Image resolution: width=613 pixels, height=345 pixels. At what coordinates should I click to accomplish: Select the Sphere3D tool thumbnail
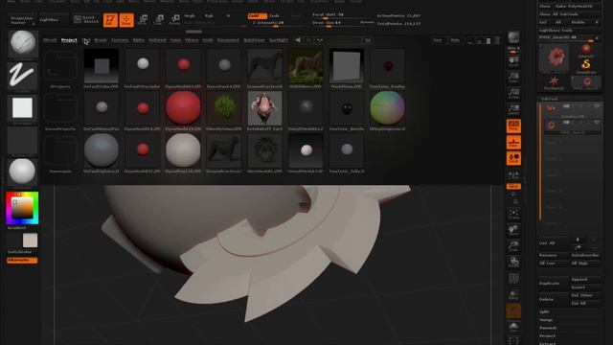(585, 50)
